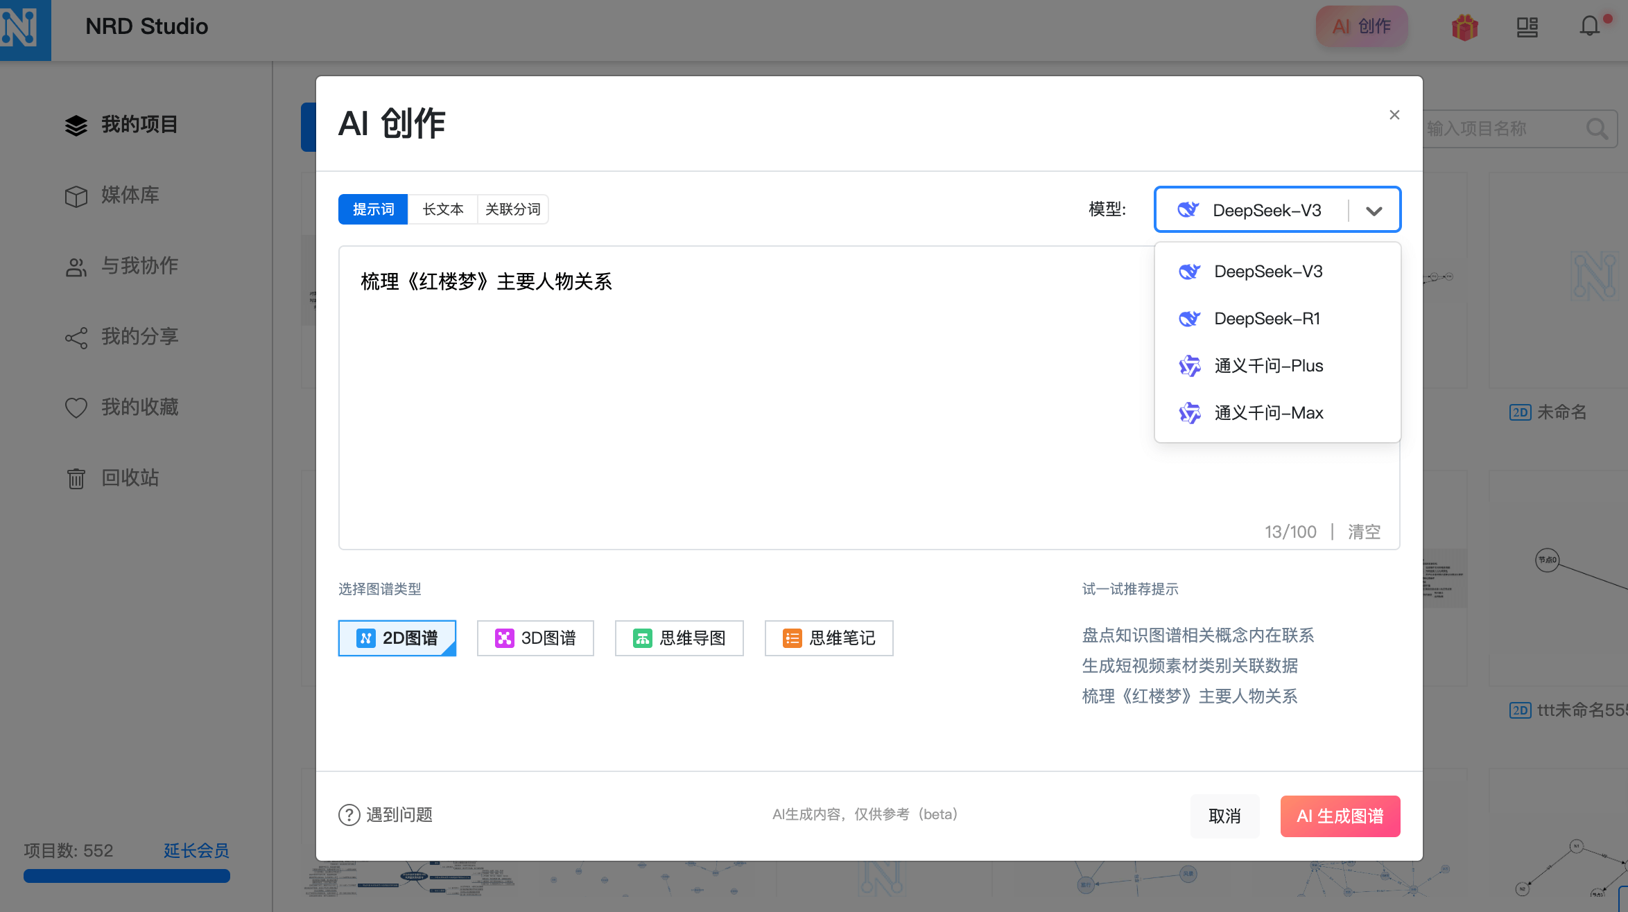The image size is (1628, 912).
Task: Switch to the 提示词 tab
Action: pyautogui.click(x=373, y=209)
